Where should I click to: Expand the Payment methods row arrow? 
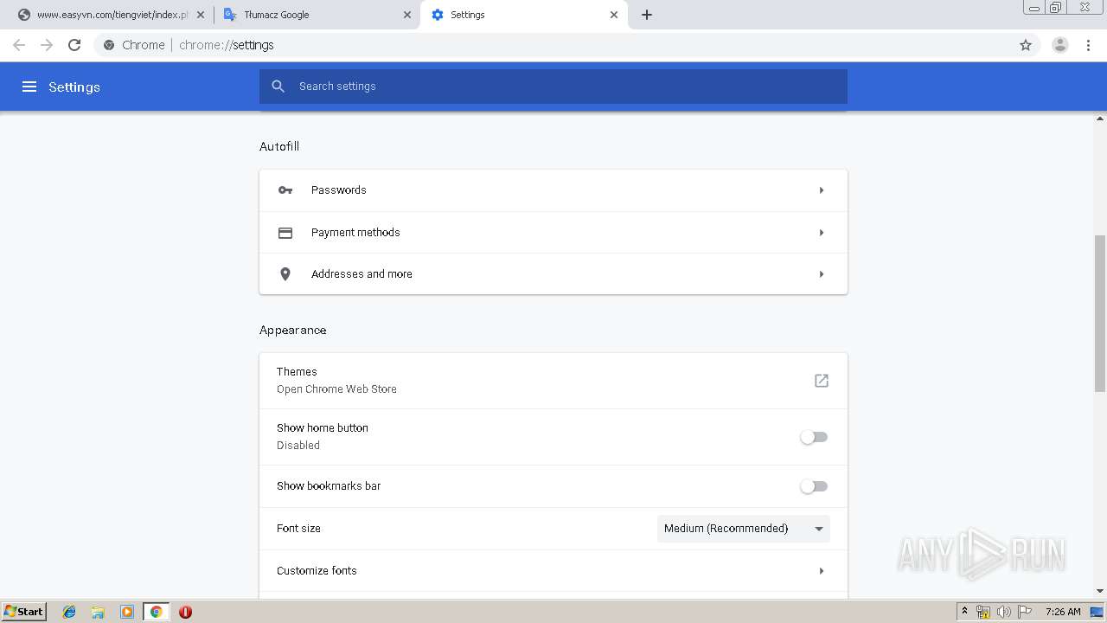click(822, 233)
